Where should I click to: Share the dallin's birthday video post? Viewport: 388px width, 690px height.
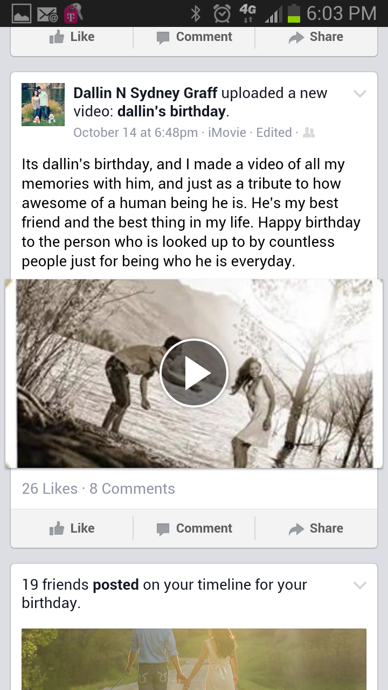point(316,528)
